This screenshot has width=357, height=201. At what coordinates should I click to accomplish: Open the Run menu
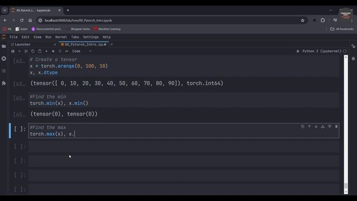tap(49, 37)
